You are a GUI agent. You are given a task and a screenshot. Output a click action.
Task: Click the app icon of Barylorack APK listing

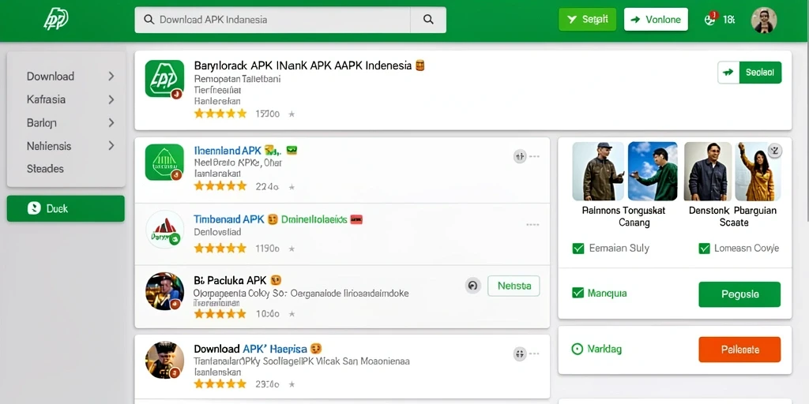pos(164,79)
